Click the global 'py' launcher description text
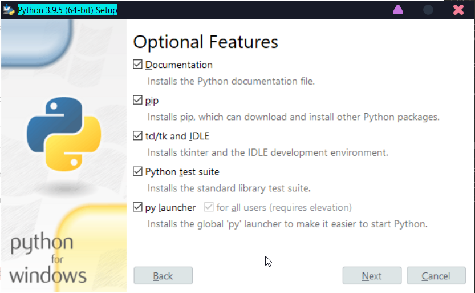 coord(287,224)
